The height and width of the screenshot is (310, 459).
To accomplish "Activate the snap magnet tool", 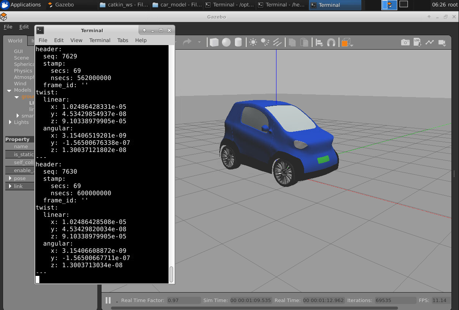I will pyautogui.click(x=331, y=42).
